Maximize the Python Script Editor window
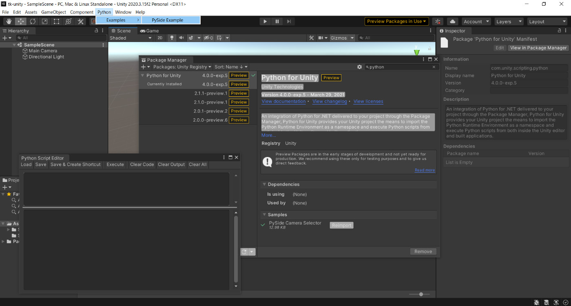Image resolution: width=571 pixels, height=306 pixels. tap(230, 157)
